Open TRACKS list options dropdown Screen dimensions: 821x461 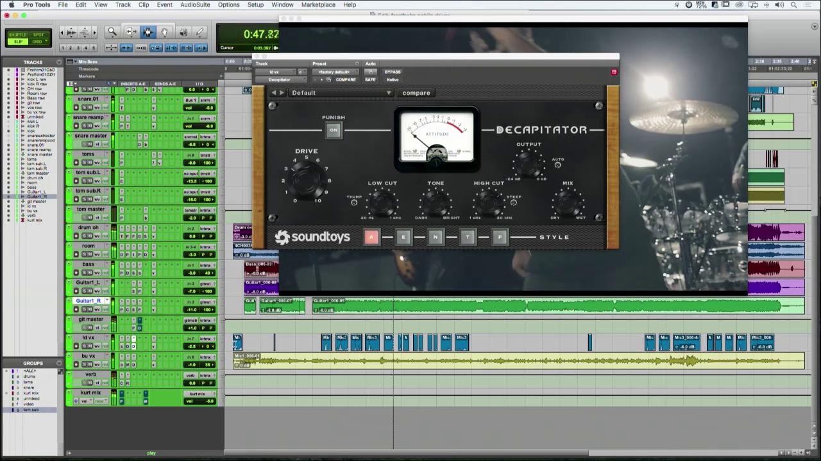click(59, 62)
